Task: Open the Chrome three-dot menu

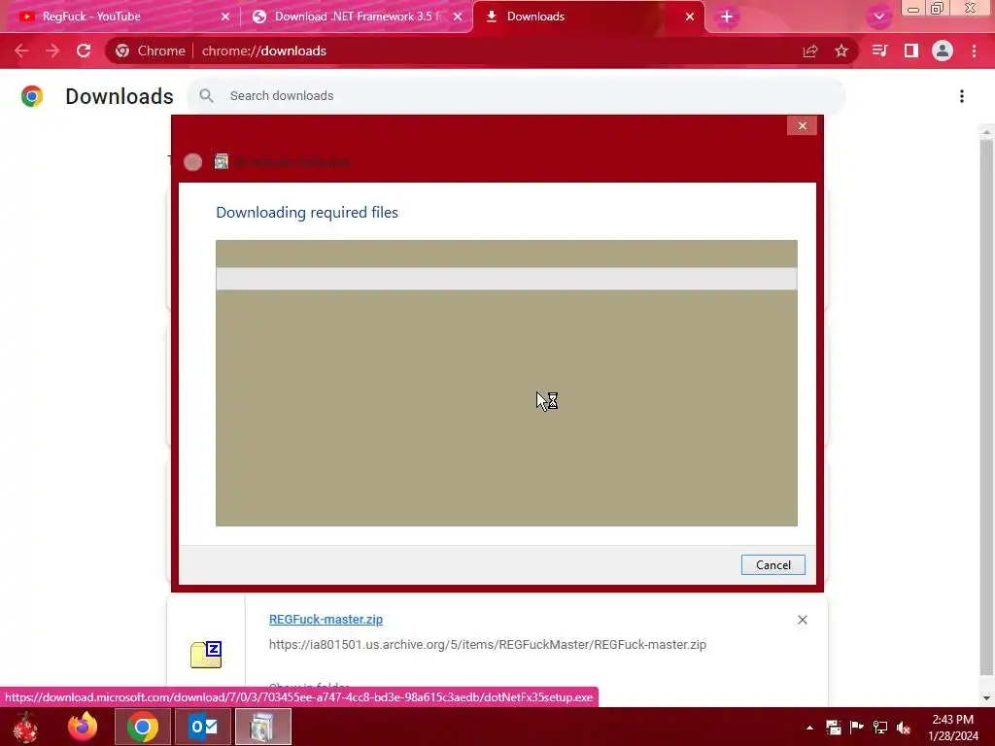Action: pos(974,51)
